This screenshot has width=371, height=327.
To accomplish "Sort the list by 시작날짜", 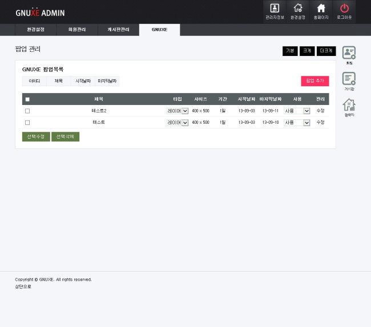I will click(83, 81).
